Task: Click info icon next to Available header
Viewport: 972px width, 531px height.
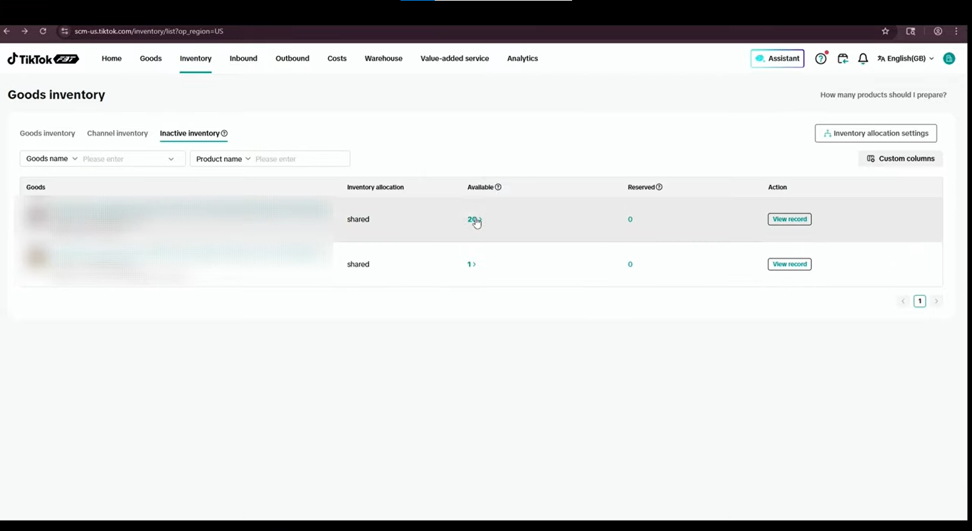Action: 498,188
